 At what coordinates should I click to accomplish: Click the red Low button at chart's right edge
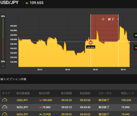coord(136,48)
